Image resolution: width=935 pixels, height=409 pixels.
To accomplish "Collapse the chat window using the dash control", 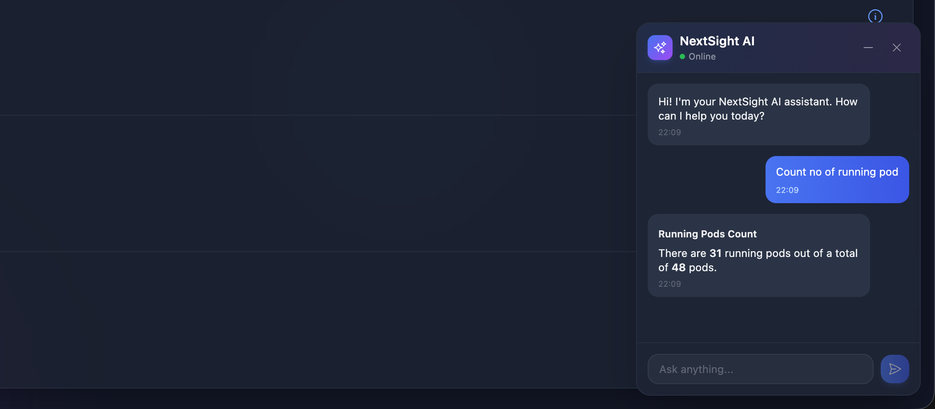I will pyautogui.click(x=868, y=47).
